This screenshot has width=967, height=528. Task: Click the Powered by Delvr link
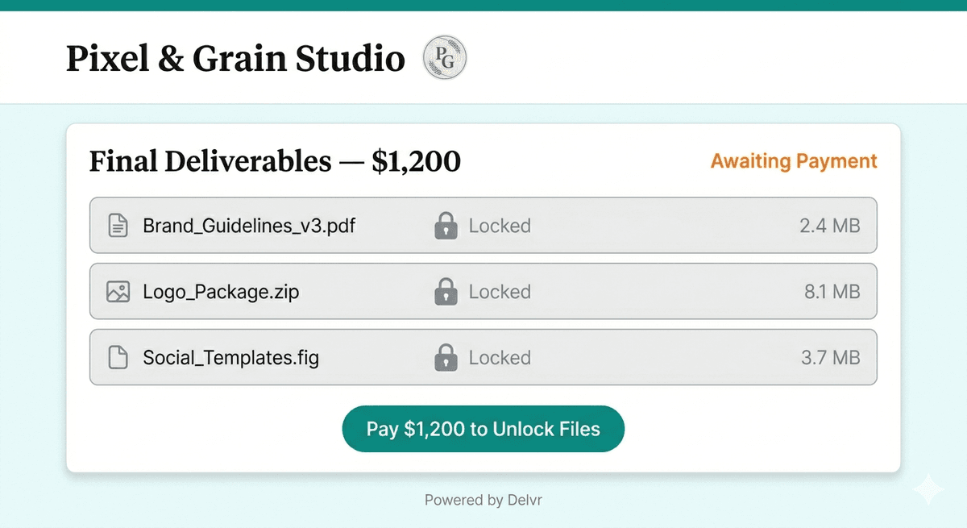point(483,500)
